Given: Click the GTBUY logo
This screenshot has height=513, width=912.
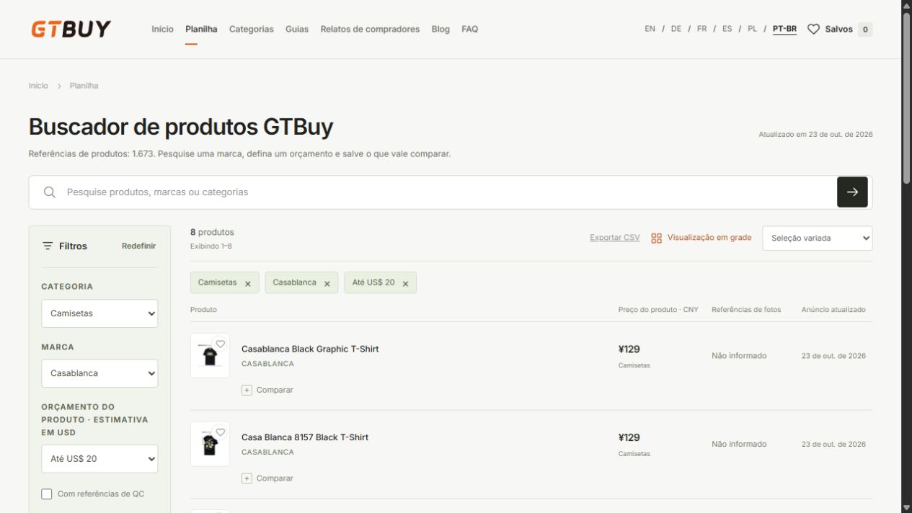Looking at the screenshot, I should (71, 29).
